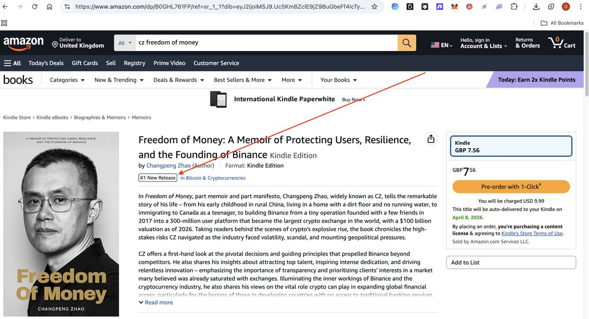Expand the Categories dropdown
Screen dimensions: 589x319
coord(67,80)
